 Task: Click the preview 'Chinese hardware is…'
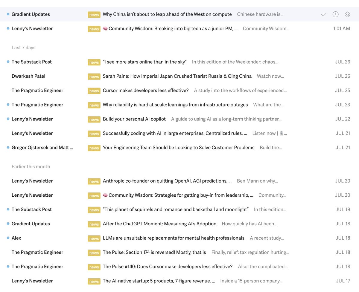pyautogui.click(x=260, y=14)
